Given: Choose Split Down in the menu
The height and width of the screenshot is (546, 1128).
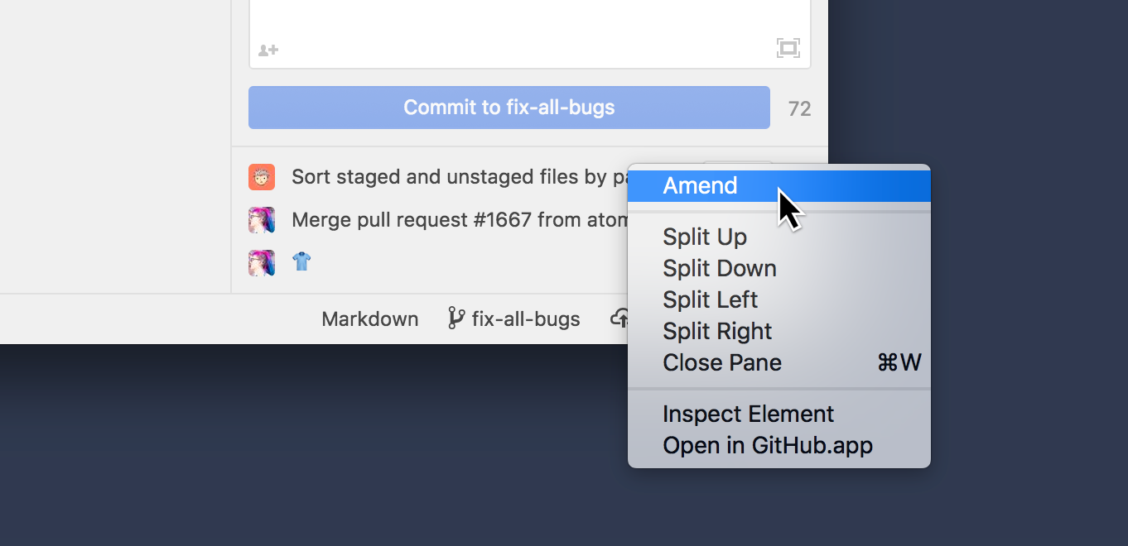Looking at the screenshot, I should (x=719, y=268).
